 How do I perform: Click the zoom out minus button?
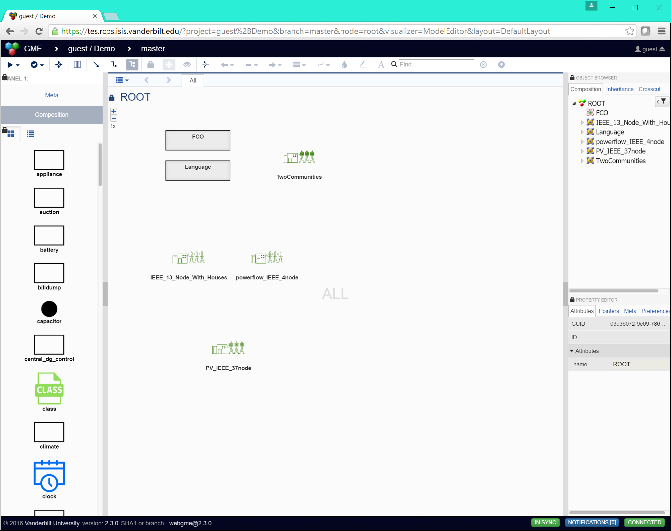pyautogui.click(x=114, y=118)
